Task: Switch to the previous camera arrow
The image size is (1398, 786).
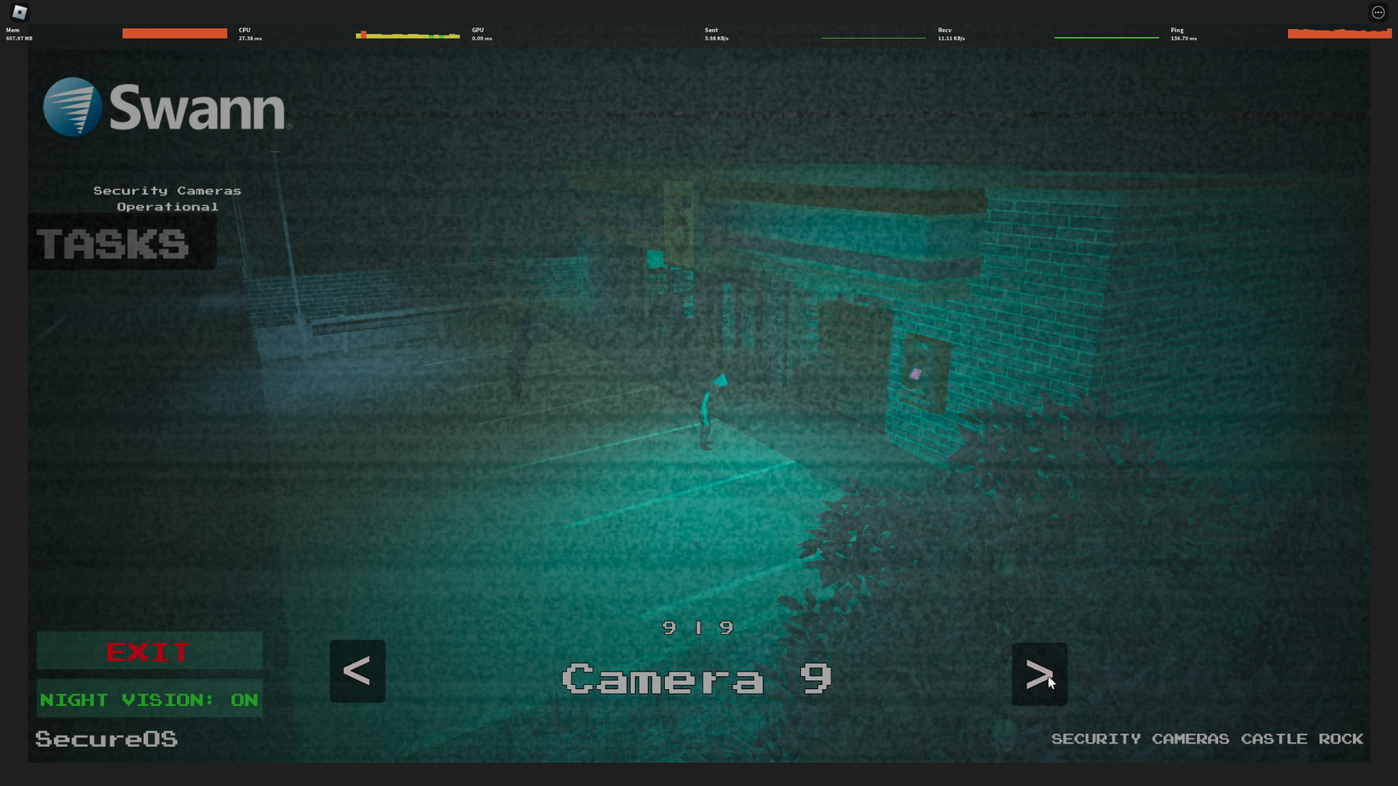Action: (357, 670)
